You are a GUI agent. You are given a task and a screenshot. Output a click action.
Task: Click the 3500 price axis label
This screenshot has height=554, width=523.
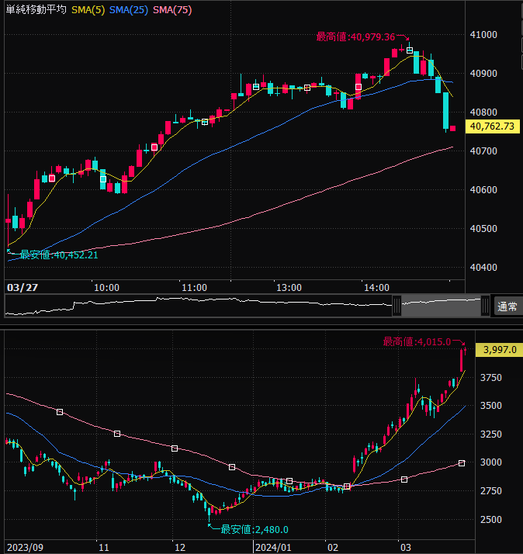pos(491,406)
